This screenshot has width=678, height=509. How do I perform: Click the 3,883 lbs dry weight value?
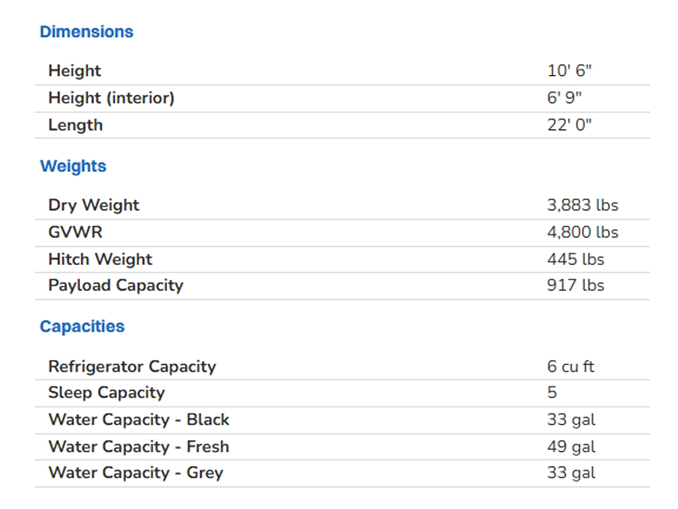point(583,205)
